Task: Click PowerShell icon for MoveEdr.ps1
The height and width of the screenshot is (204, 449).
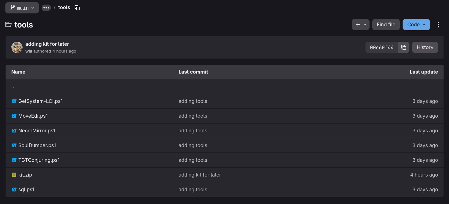Action: point(14,116)
